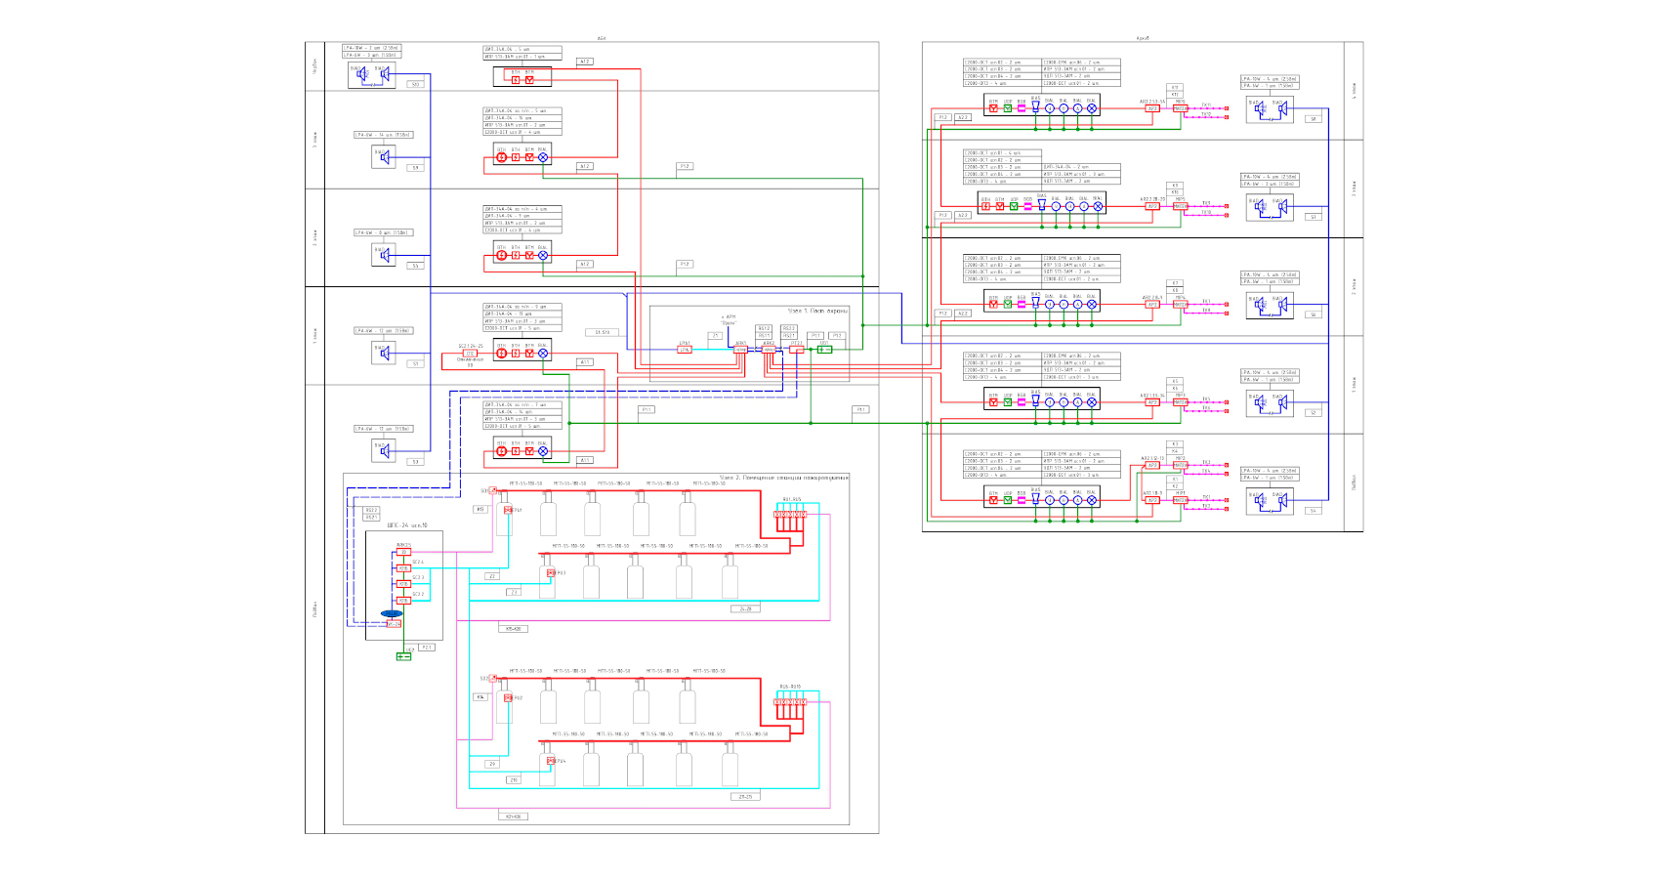Click the Z4-Z8 cable label
Viewport: 1670px width, 879px height.
745,608
